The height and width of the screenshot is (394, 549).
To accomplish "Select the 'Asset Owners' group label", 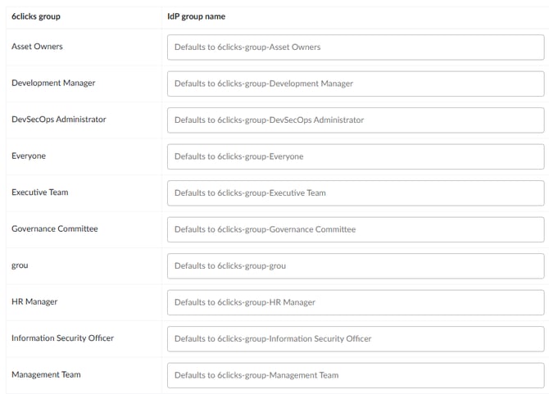I will click(37, 47).
